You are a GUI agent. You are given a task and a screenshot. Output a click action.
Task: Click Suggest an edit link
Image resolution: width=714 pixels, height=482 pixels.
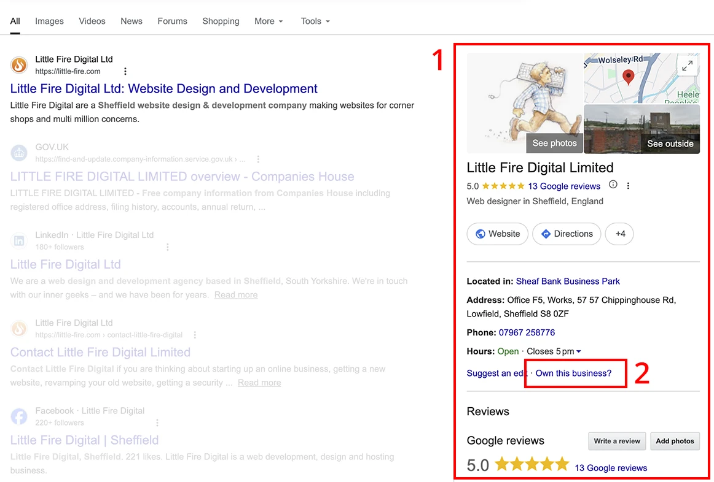[497, 373]
